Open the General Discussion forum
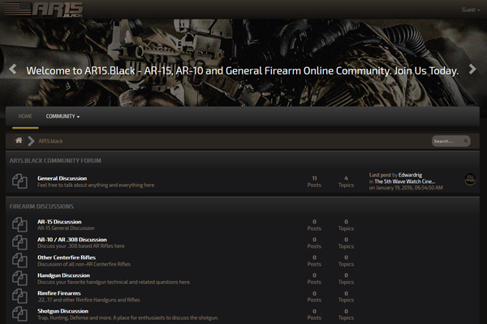Viewport: 487px width, 324px height. point(62,178)
